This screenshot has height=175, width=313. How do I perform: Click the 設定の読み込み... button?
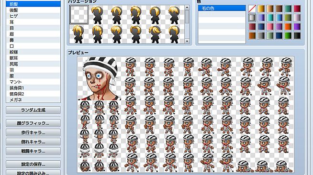33,173
